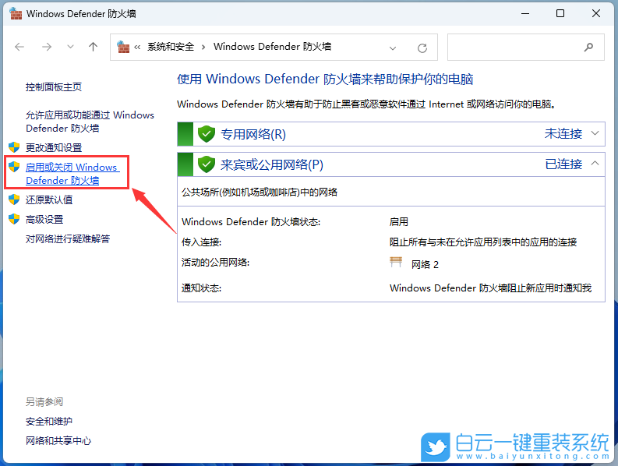Go back with the left arrow button

(x=19, y=48)
